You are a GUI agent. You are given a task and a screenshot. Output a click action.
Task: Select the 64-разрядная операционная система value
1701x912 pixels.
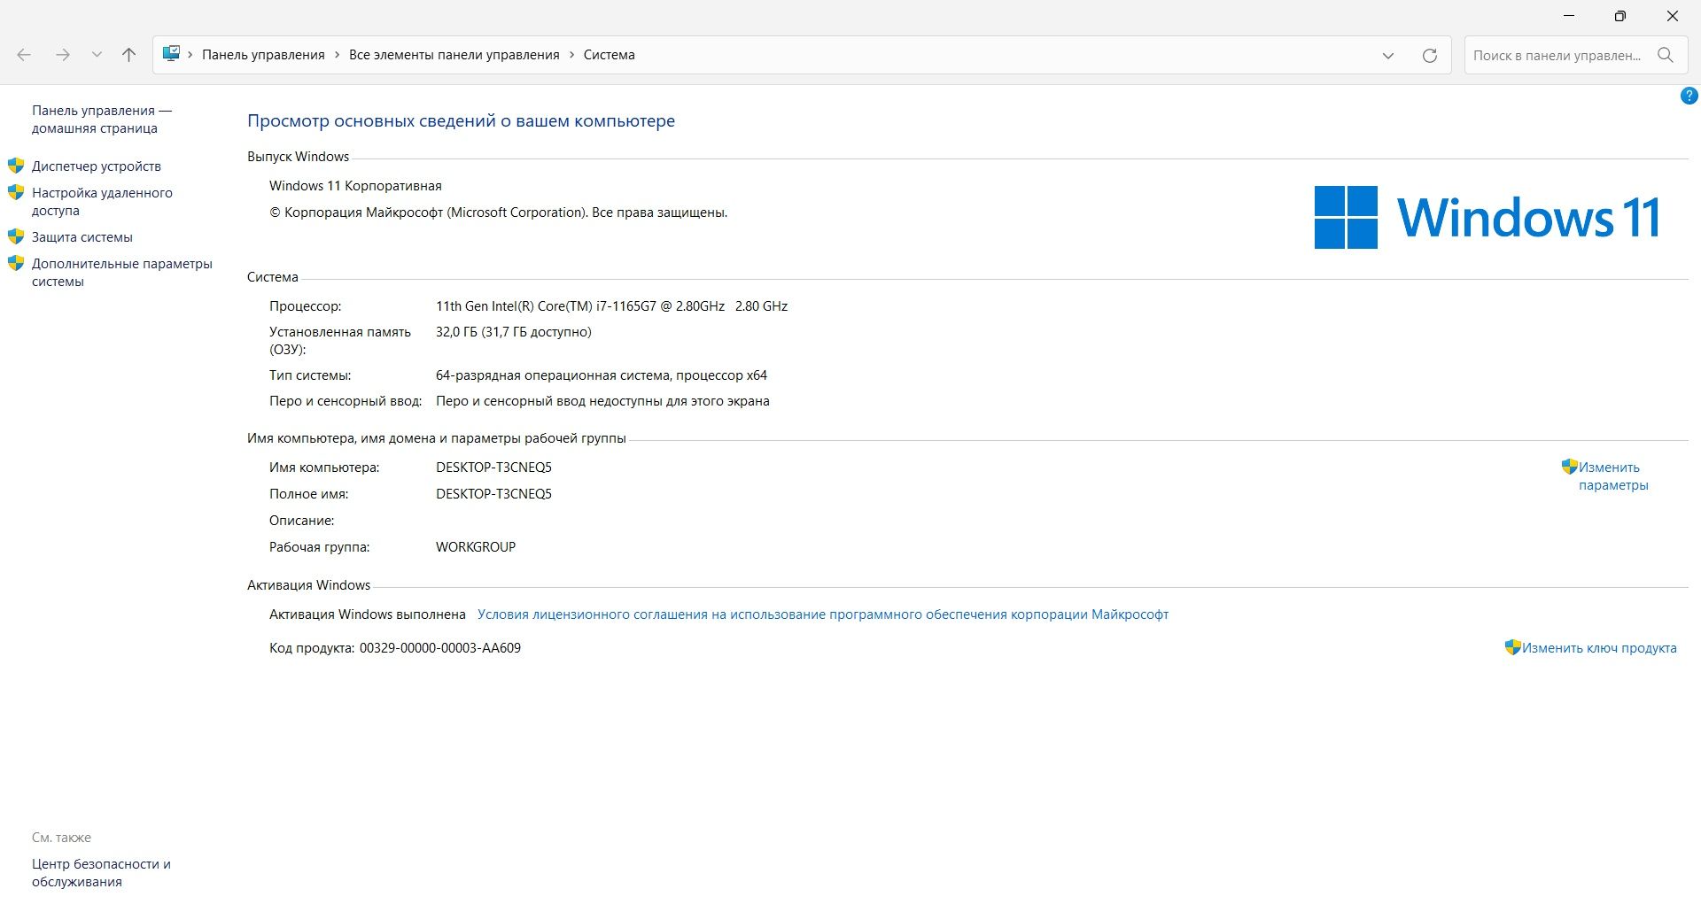click(602, 375)
